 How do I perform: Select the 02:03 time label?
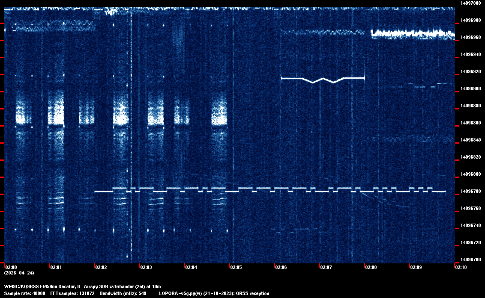146,267
